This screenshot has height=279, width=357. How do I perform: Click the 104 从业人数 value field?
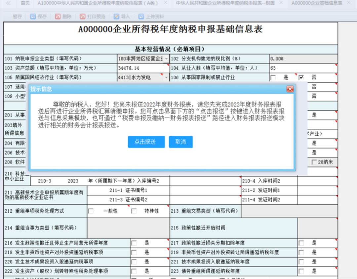tap(303, 68)
